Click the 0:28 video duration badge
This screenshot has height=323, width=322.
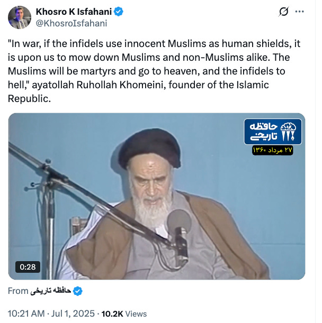click(28, 267)
